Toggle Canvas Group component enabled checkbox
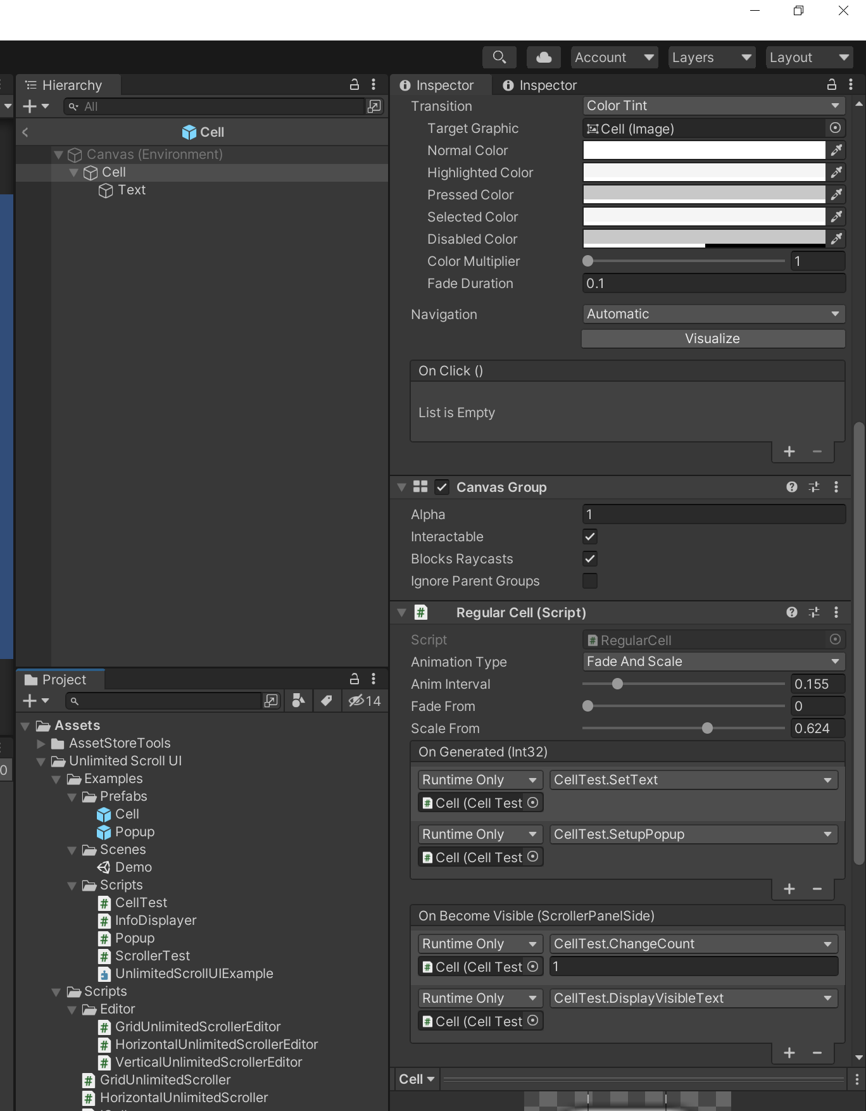 pyautogui.click(x=442, y=487)
